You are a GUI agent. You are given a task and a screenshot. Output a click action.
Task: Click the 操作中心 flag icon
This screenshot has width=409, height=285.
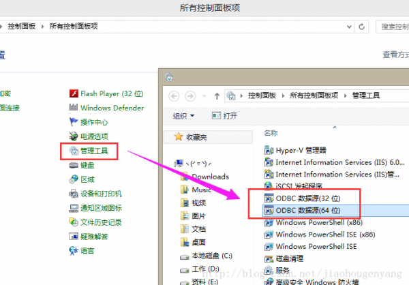pyautogui.click(x=74, y=121)
